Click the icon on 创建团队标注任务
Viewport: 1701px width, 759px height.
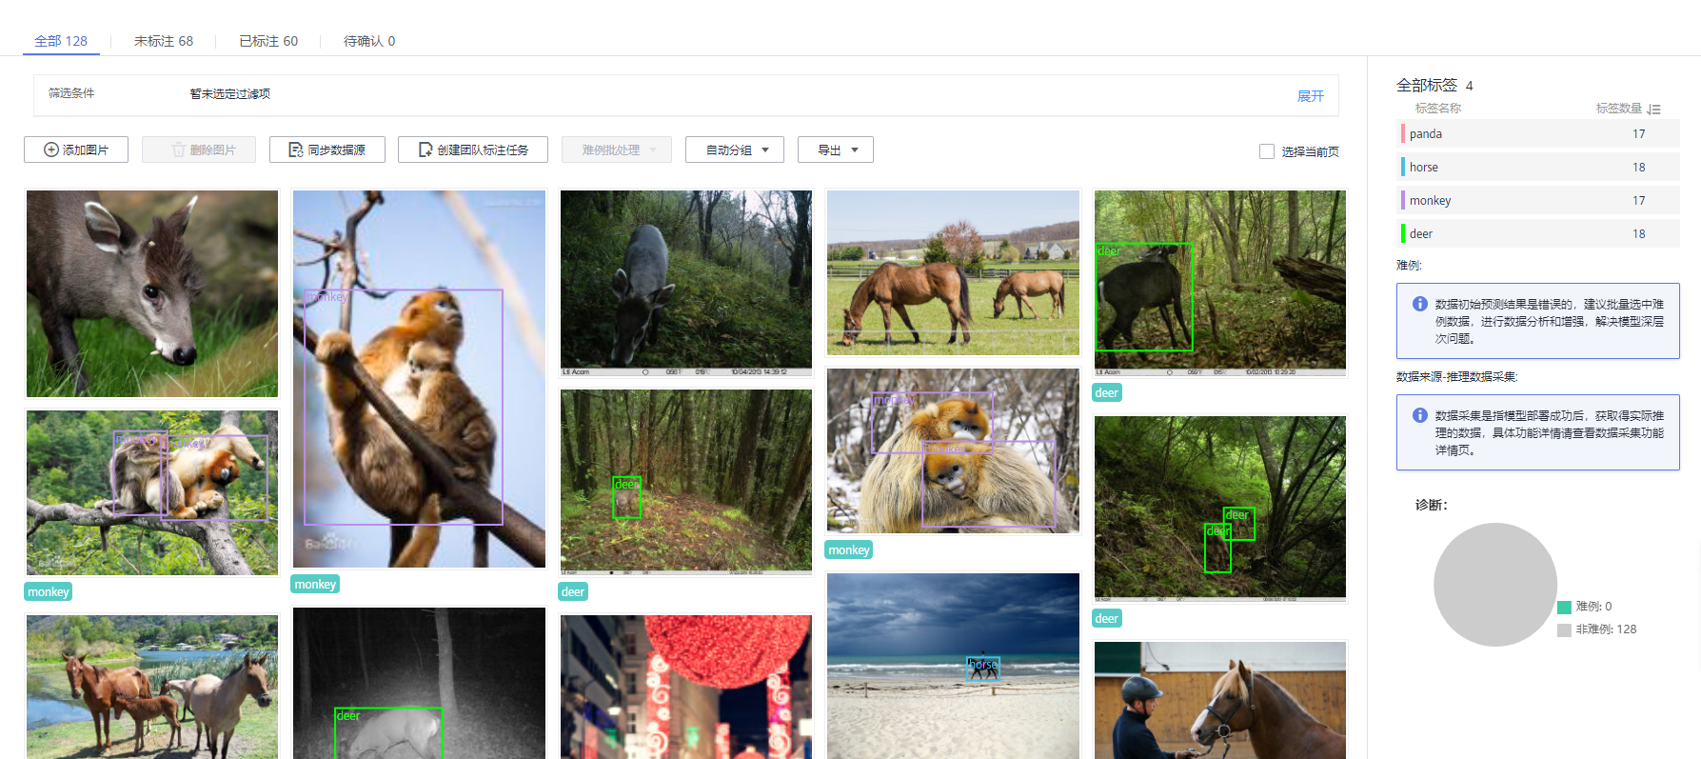[425, 150]
